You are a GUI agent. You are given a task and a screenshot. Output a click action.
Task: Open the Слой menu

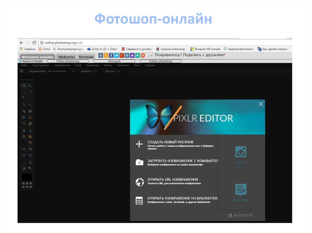[78, 65]
